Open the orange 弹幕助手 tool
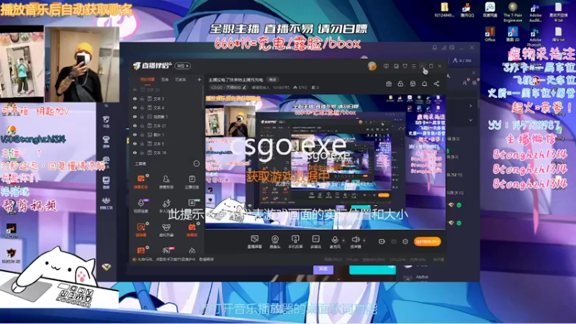This screenshot has height=324, width=576. click(x=141, y=181)
